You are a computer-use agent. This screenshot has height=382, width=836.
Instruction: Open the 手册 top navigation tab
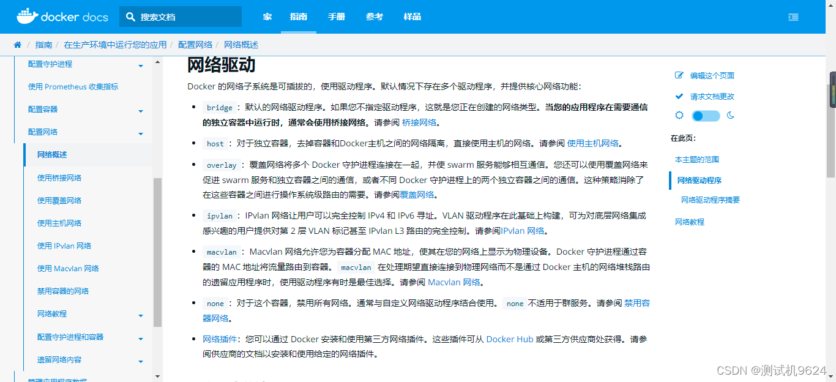coord(337,17)
